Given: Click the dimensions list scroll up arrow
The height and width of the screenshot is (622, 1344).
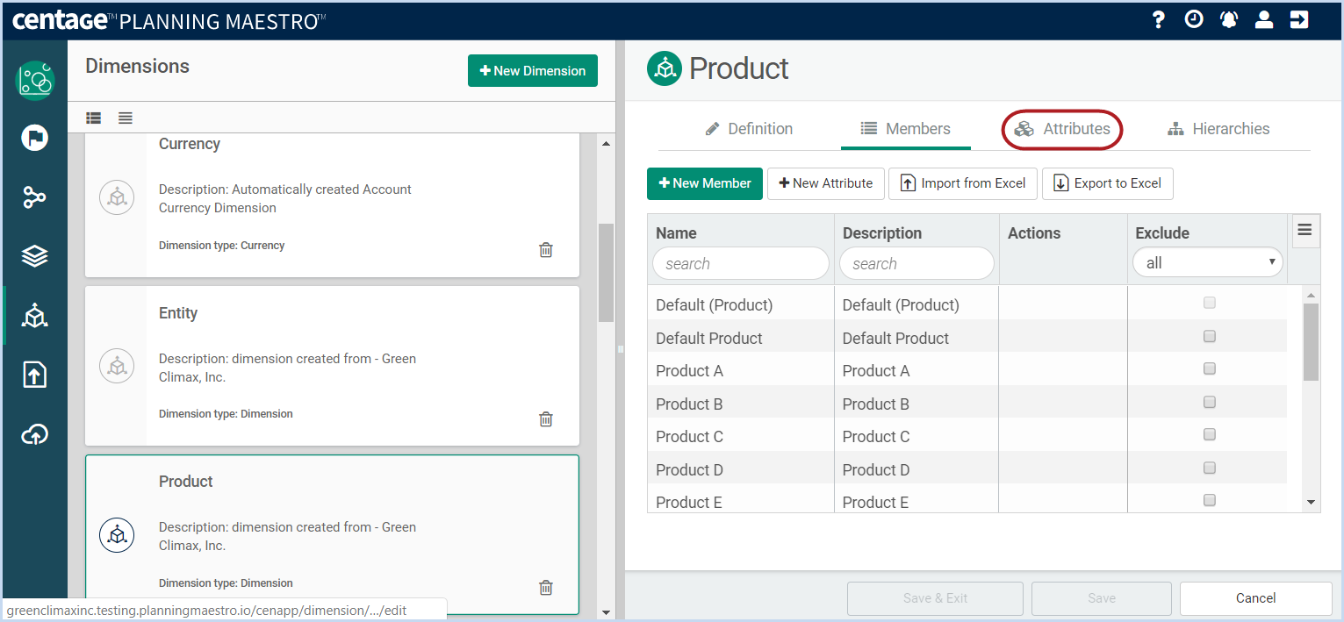Looking at the screenshot, I should pos(606,143).
